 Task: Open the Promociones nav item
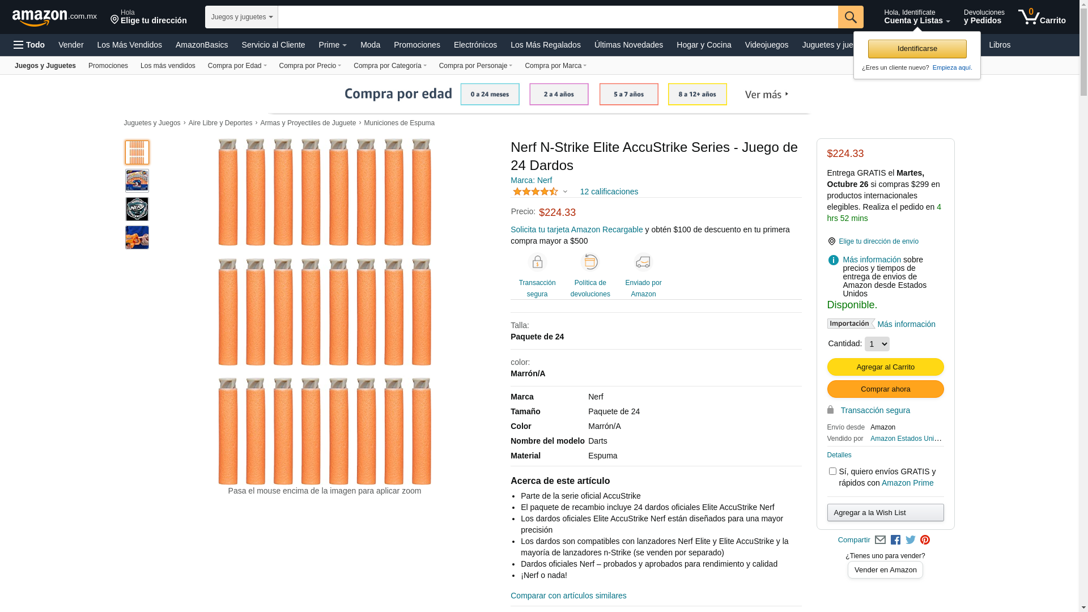pyautogui.click(x=416, y=45)
